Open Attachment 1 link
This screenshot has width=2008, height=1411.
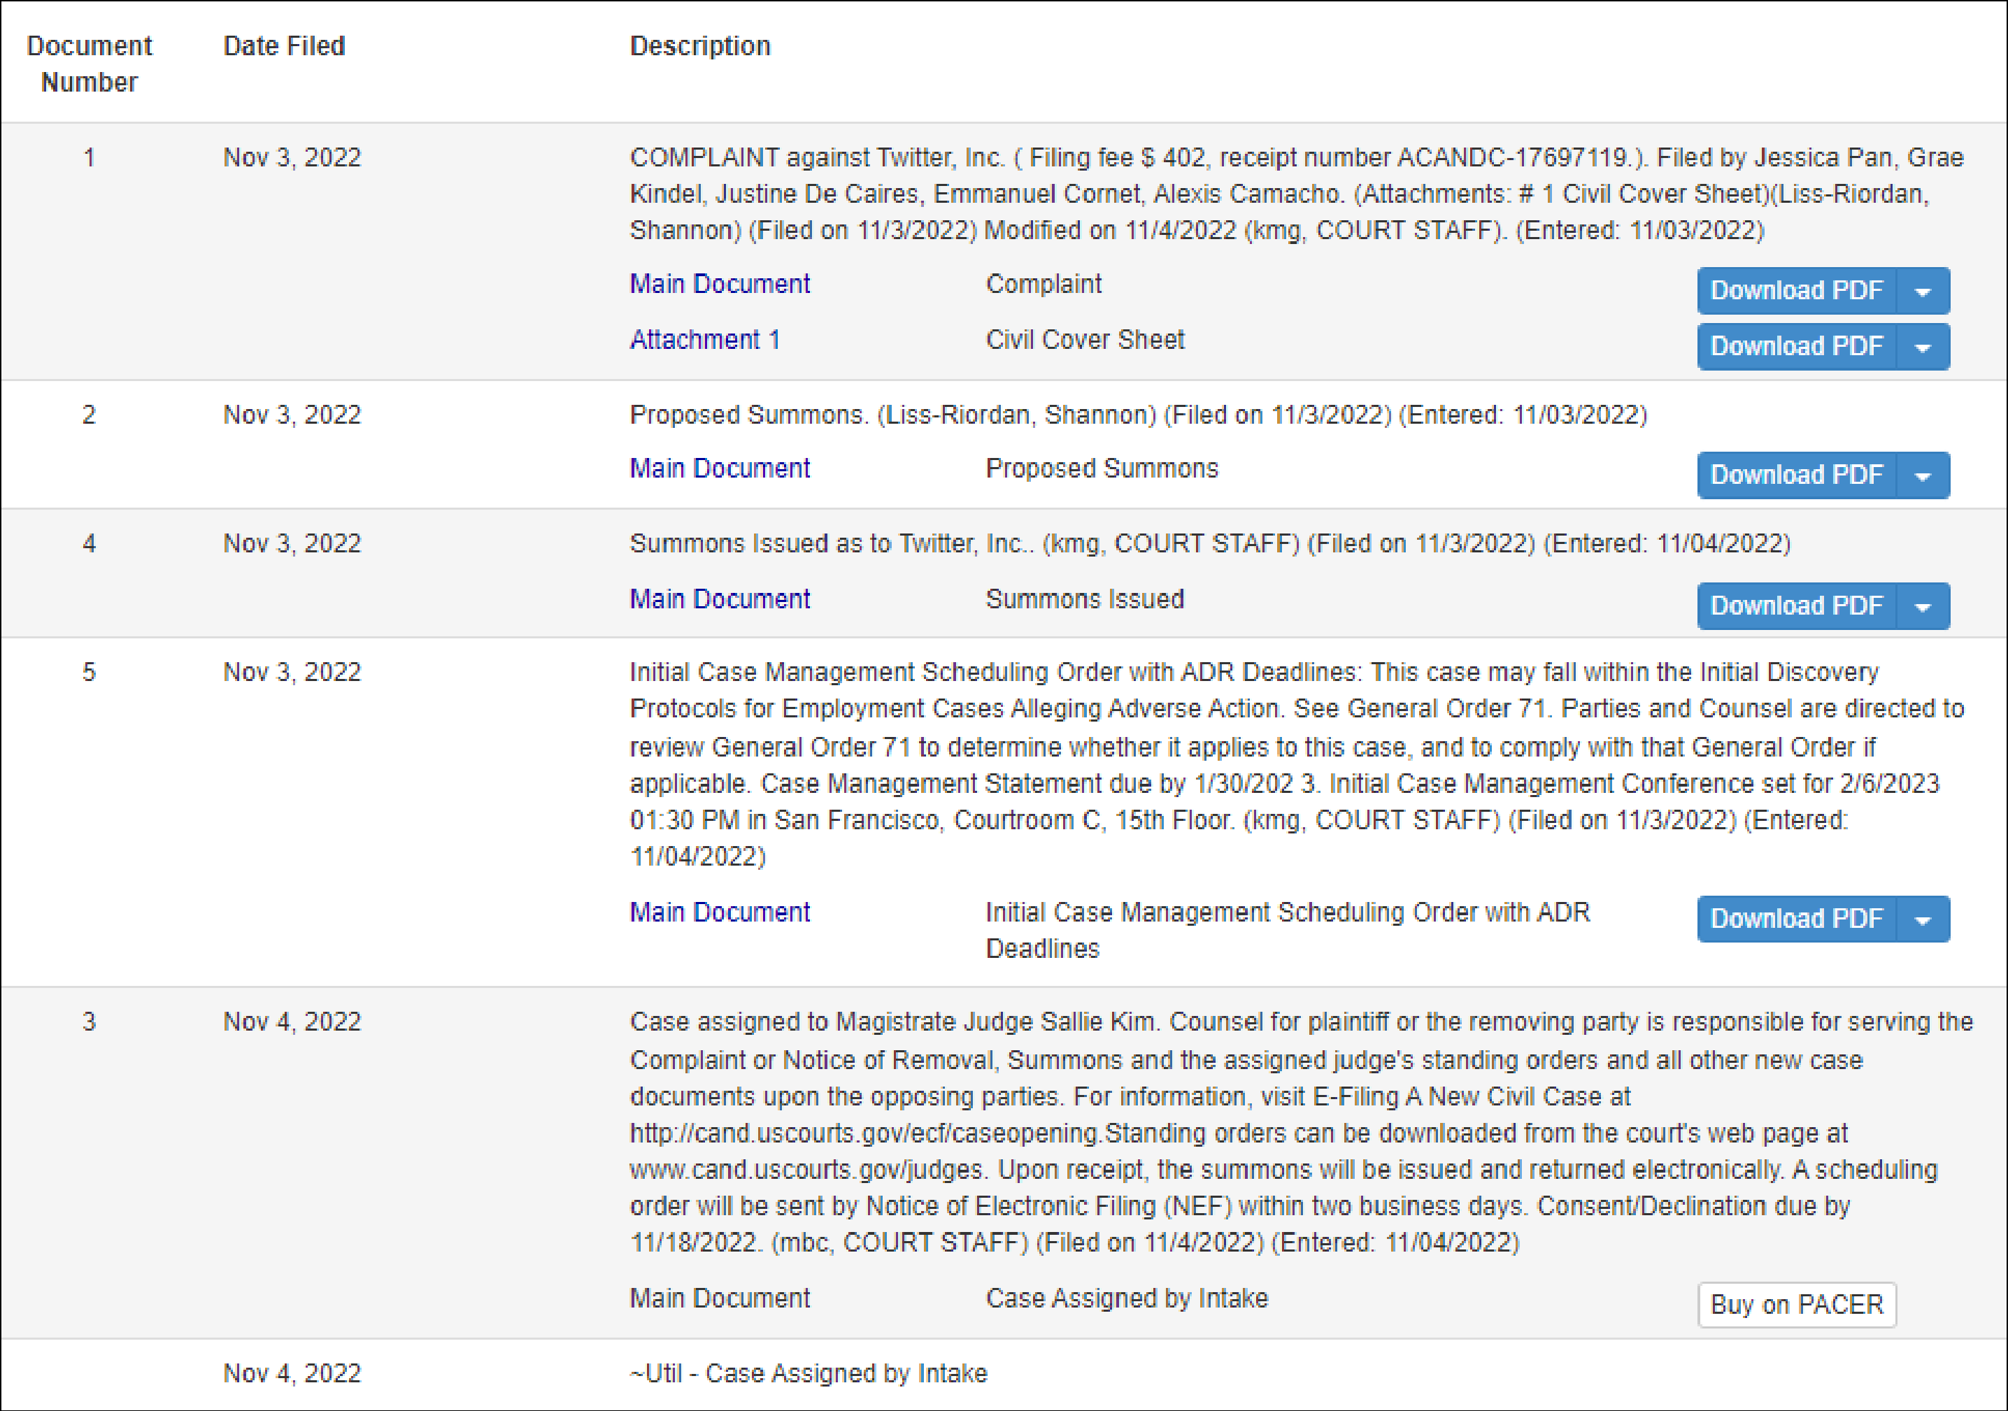click(x=704, y=339)
